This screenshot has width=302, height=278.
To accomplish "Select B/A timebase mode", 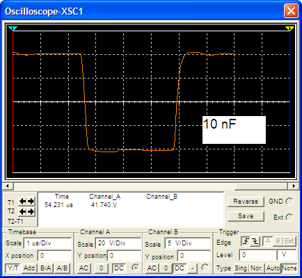I will coord(46,268).
